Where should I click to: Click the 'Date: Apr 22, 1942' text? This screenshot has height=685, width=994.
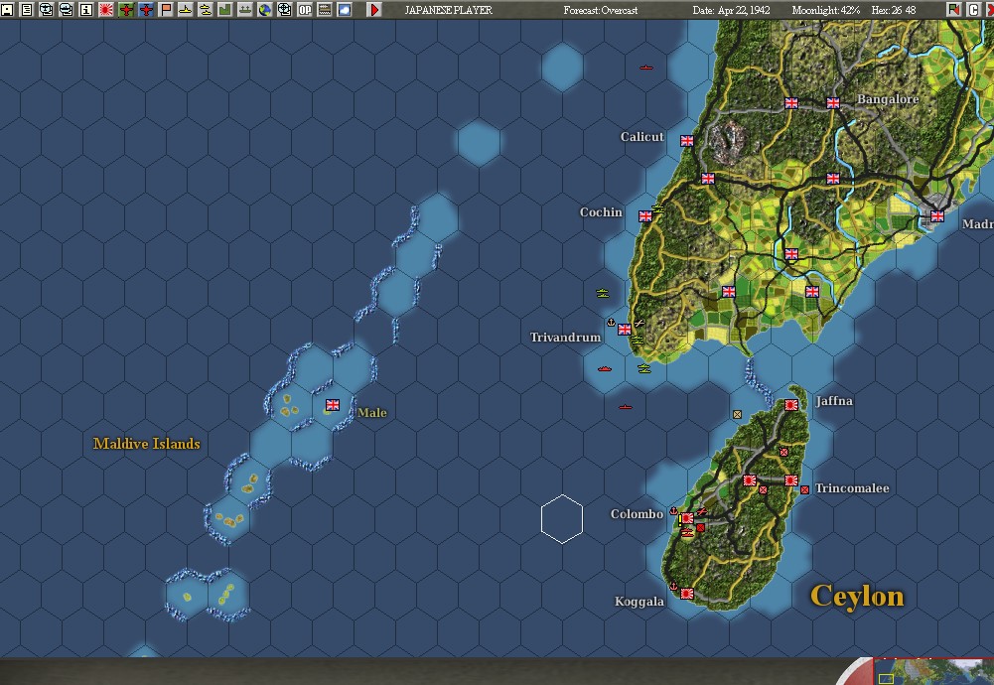pos(731,10)
